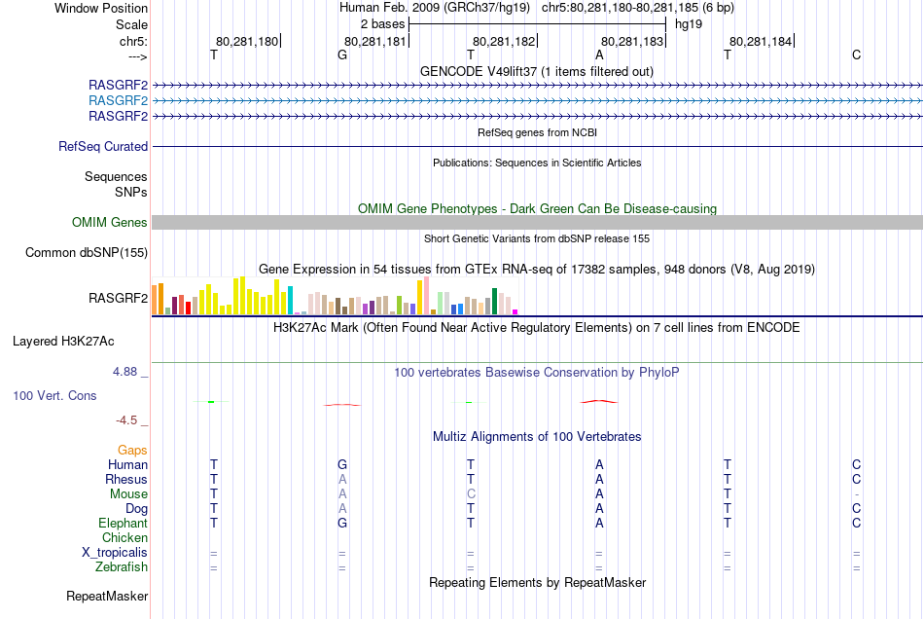Click the -4.5 PhyloP lower scale value
This screenshot has width=924, height=619.
tap(126, 420)
